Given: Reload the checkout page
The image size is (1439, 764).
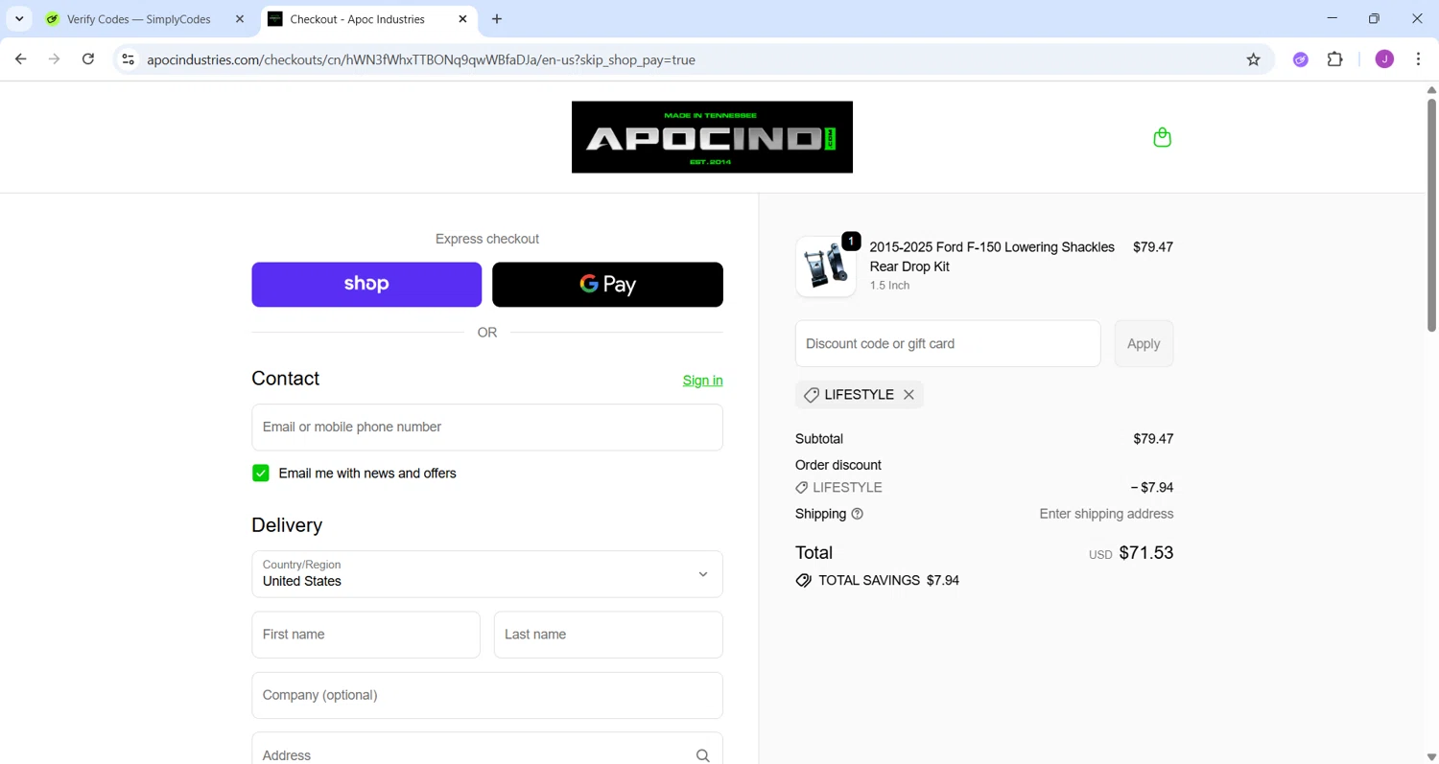Looking at the screenshot, I should click(88, 59).
